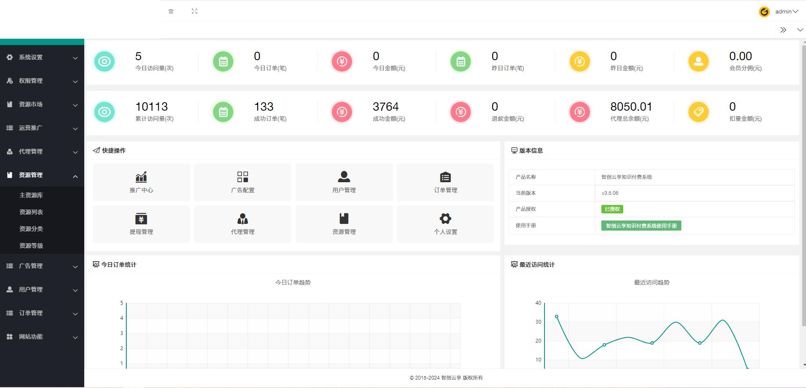The image size is (806, 388).
Task: Open the 推广中心 quick action
Action: coord(141,182)
